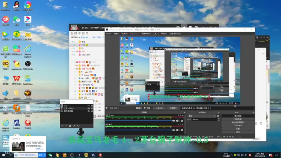Open the Edit menu in OBS

coord(117,34)
